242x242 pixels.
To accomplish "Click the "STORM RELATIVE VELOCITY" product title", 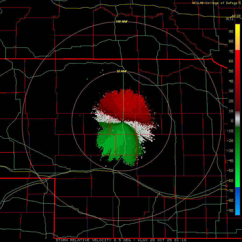I will point(83,240).
